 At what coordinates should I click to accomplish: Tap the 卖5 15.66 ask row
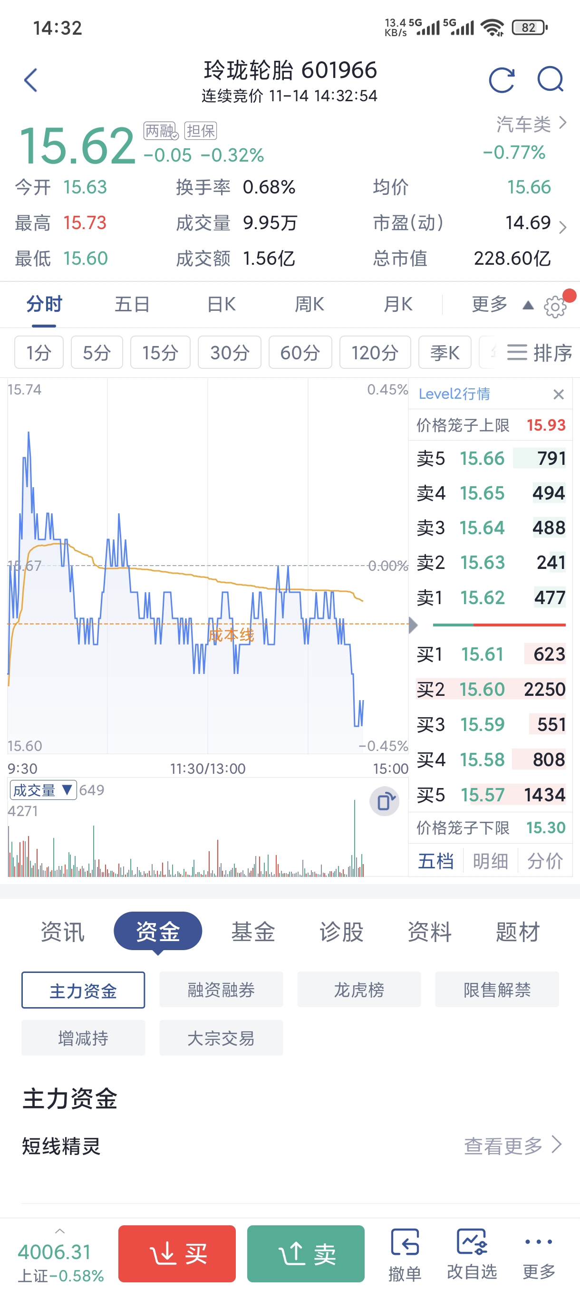point(491,458)
